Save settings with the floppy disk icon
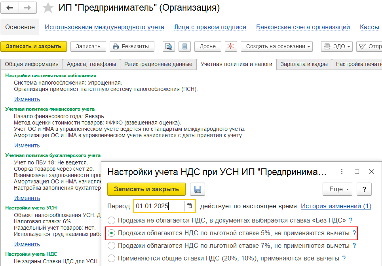This screenshot has width=382, height=266. 198,189
